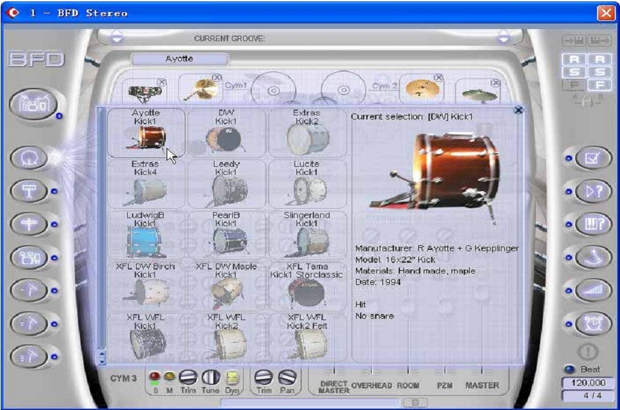This screenshot has width=620, height=410.
Task: Expand the right Current Groove arrow selector
Action: [503, 38]
